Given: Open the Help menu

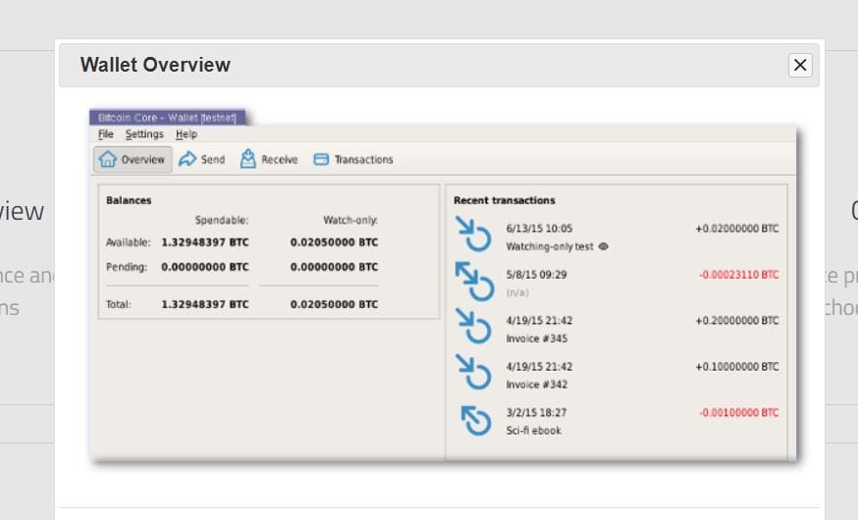Looking at the screenshot, I should coord(187,134).
